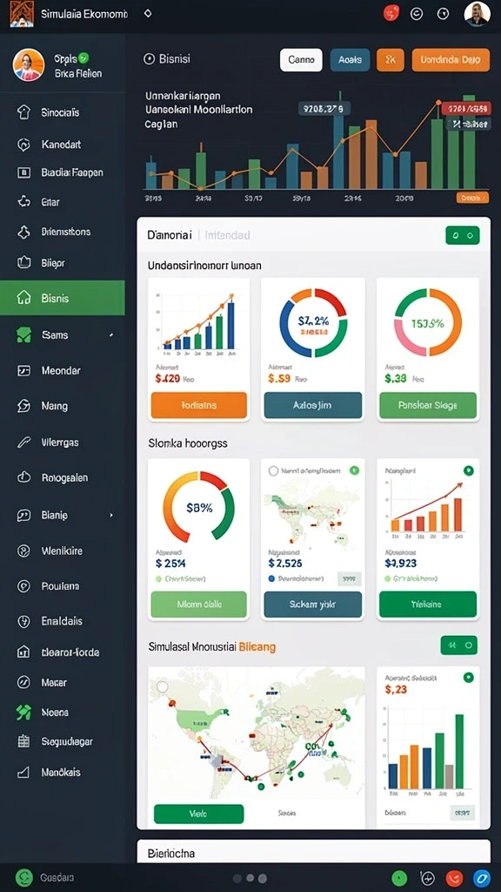Select the radio circle on the map card
This screenshot has height=892, width=501.
273,470
